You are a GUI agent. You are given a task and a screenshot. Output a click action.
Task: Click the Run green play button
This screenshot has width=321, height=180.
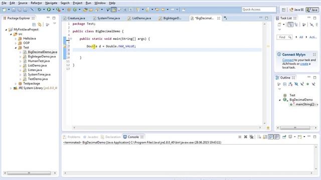[49, 9]
